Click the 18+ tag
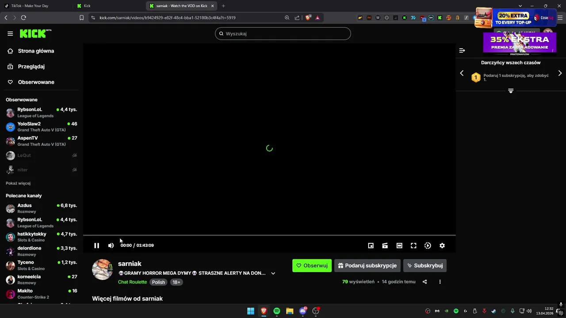 [176, 282]
